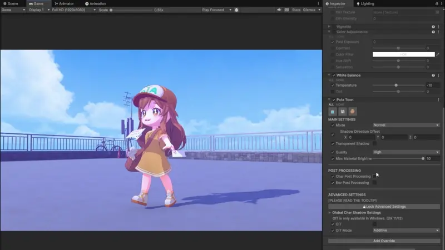This screenshot has width=445, height=250.
Task: Click the Color Filter white swatch
Action: (x=404, y=54)
